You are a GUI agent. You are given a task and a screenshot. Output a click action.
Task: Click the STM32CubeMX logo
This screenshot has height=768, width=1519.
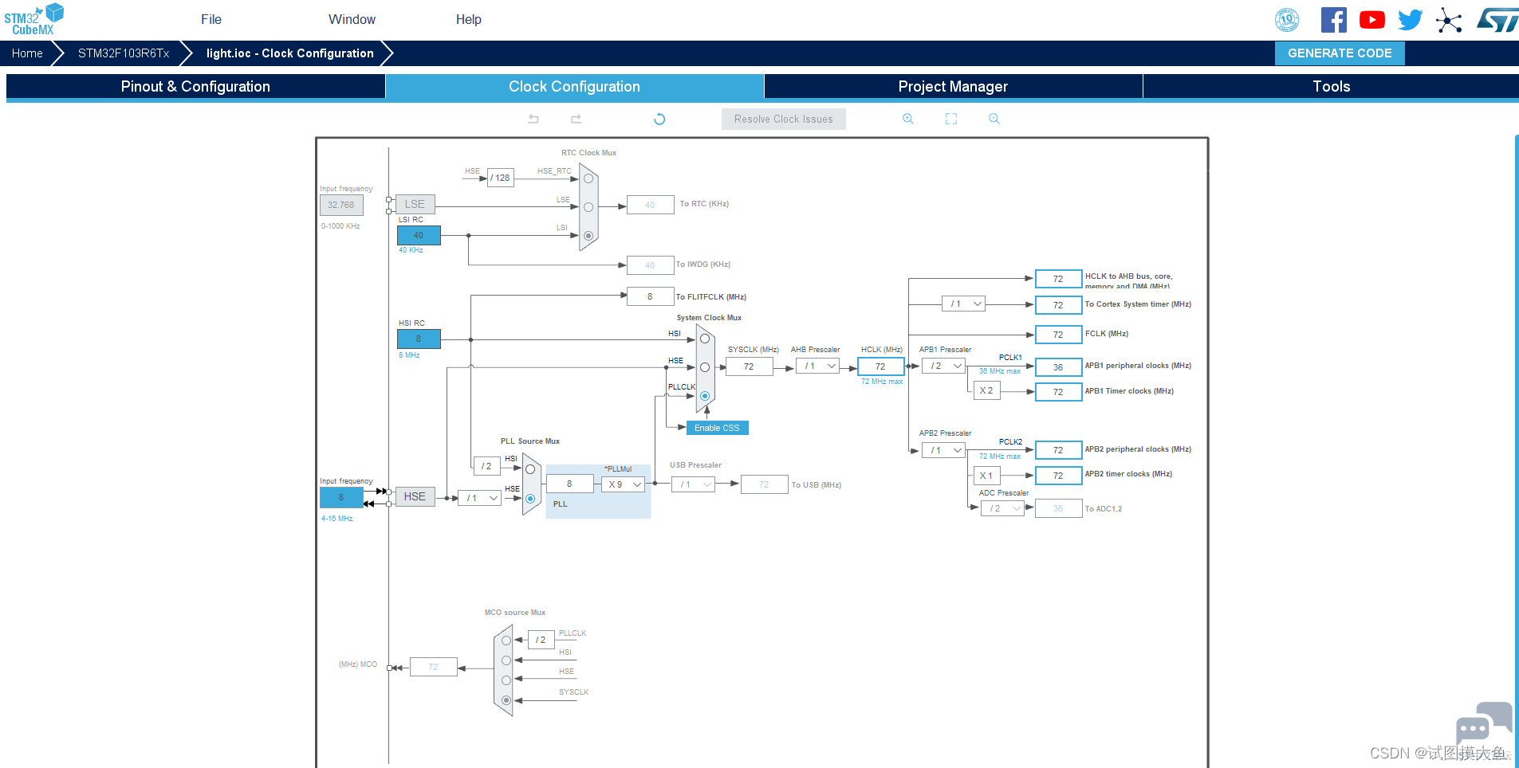click(34, 19)
